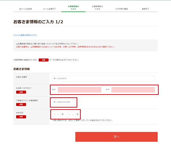Viewport: 171px width, 156px height.
Task: Click the メイ katakana name field
Action: [133, 90]
